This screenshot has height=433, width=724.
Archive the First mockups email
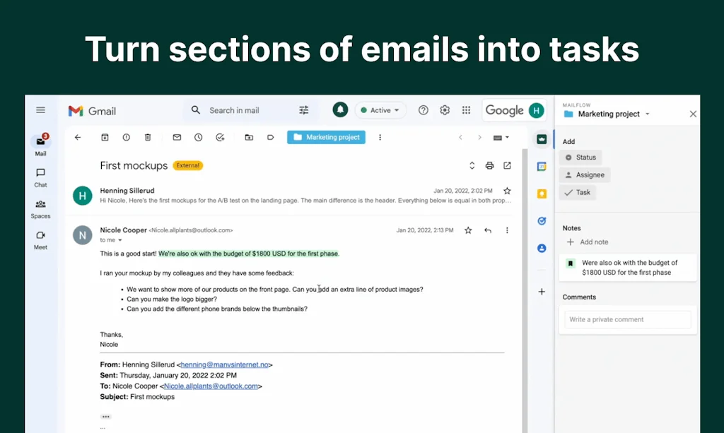click(x=104, y=137)
